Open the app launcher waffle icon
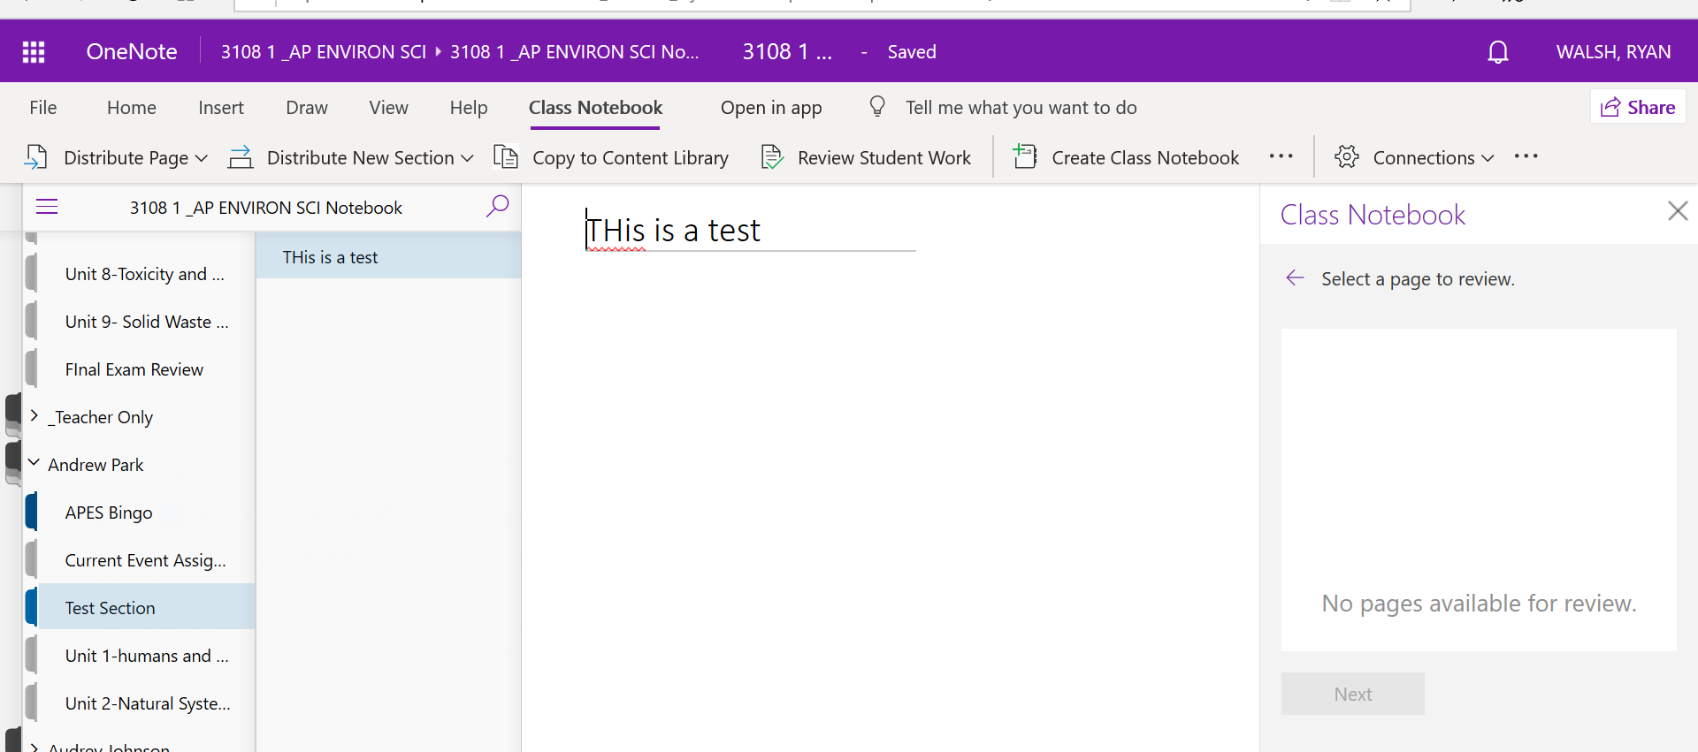This screenshot has width=1698, height=752. point(34,52)
